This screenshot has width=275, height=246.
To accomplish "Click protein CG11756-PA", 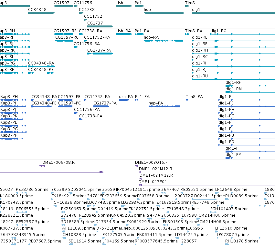I will (76, 113).
